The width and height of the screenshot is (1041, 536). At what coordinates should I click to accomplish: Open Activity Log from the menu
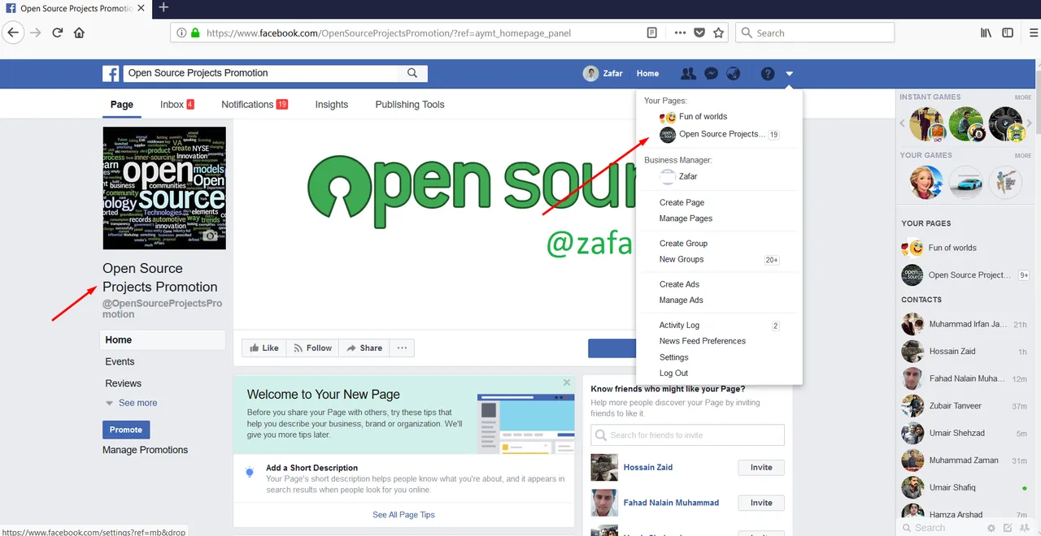[679, 325]
